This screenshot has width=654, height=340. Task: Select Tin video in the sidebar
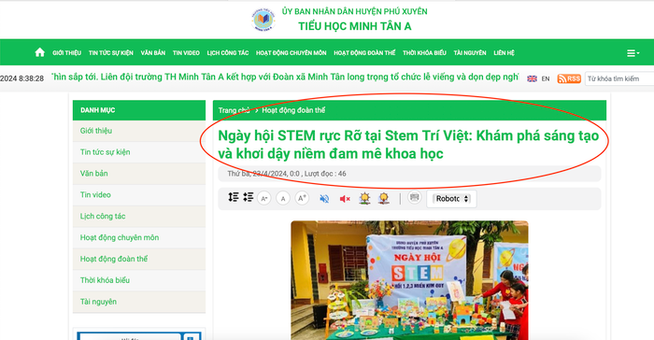click(x=139, y=195)
